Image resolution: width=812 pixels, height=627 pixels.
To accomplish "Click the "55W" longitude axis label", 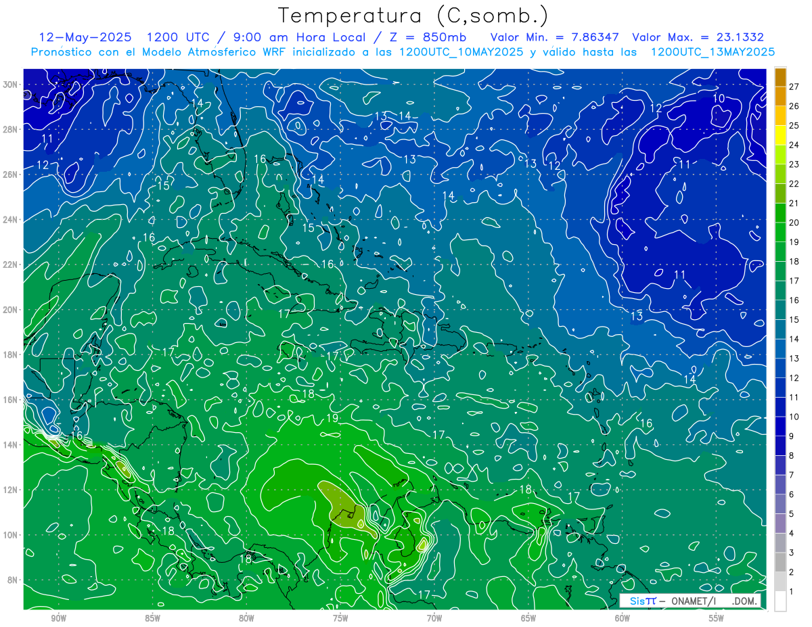I will pyautogui.click(x=717, y=618).
